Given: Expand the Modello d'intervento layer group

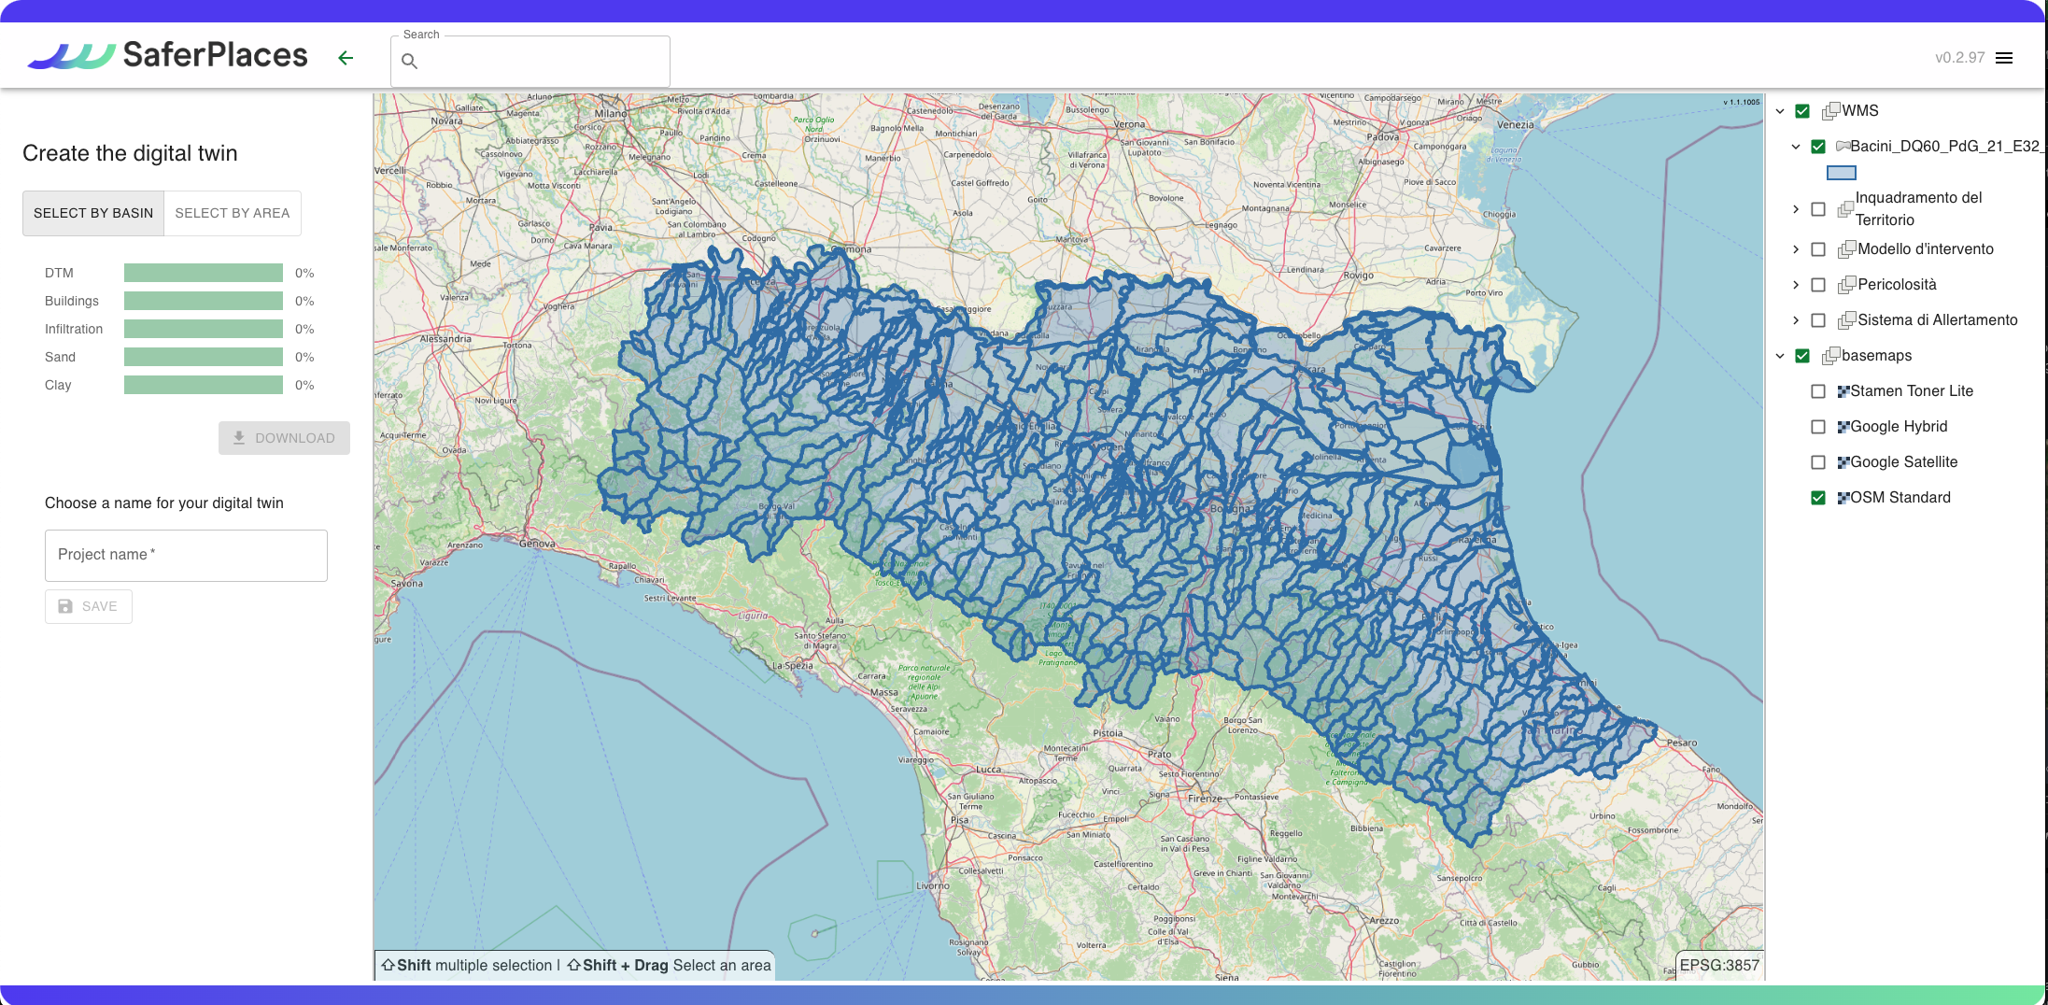Looking at the screenshot, I should point(1796,249).
